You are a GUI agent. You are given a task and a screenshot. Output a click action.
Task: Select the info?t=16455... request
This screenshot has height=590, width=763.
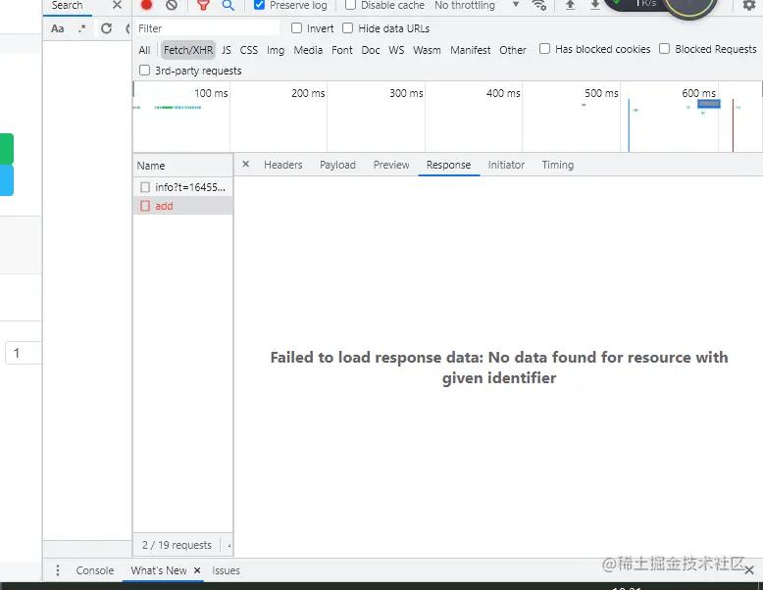[x=183, y=187]
